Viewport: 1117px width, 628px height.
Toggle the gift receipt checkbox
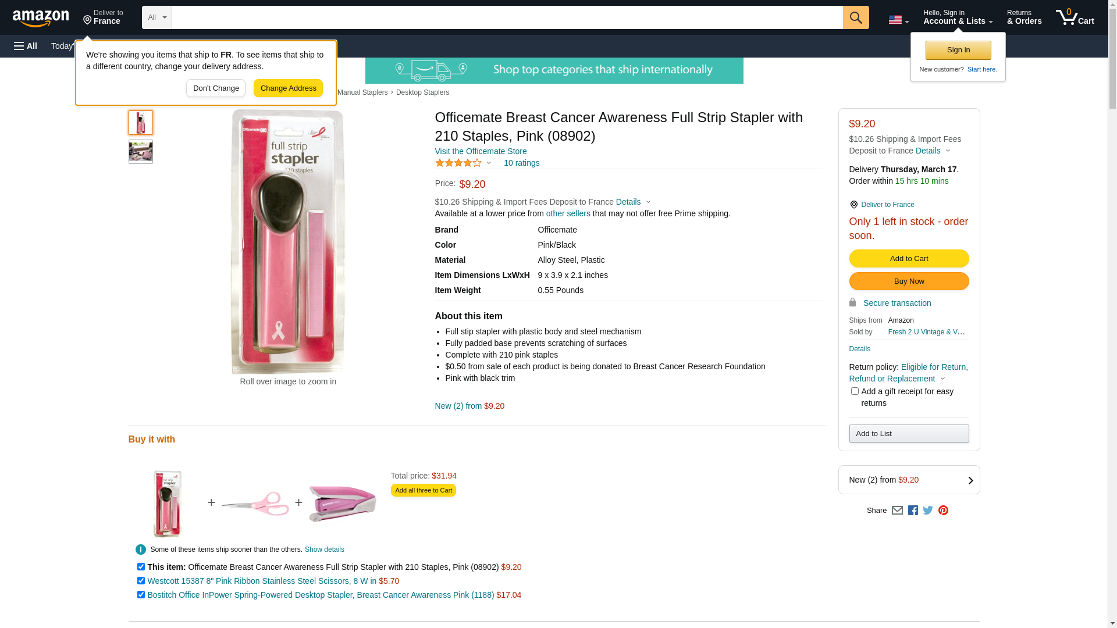855,391
